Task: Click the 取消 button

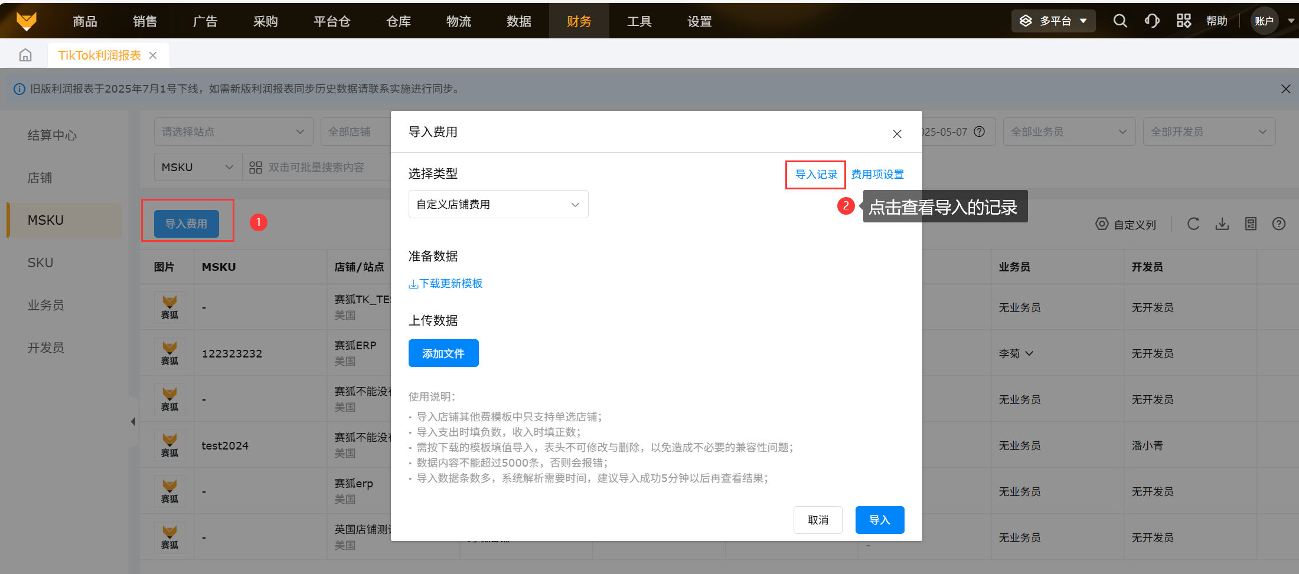Action: pyautogui.click(x=818, y=520)
